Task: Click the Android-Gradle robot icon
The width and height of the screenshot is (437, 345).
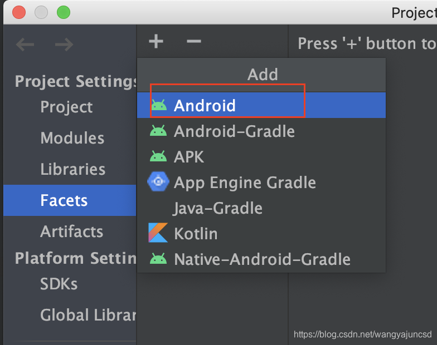Action: [158, 131]
